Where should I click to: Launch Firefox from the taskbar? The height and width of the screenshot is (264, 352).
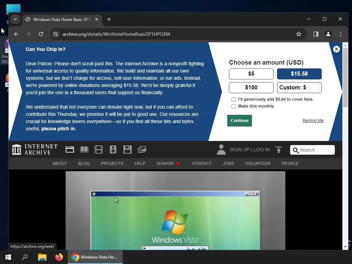(59, 257)
